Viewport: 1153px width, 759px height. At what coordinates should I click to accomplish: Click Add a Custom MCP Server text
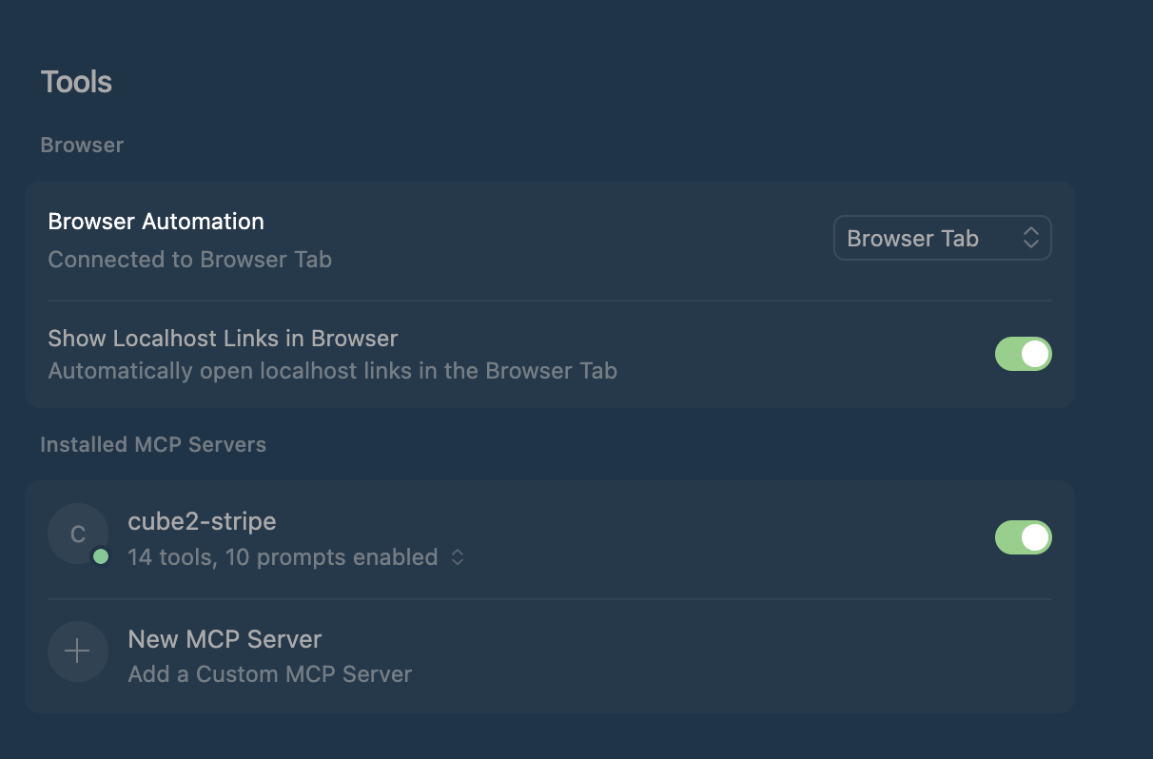coord(269,673)
